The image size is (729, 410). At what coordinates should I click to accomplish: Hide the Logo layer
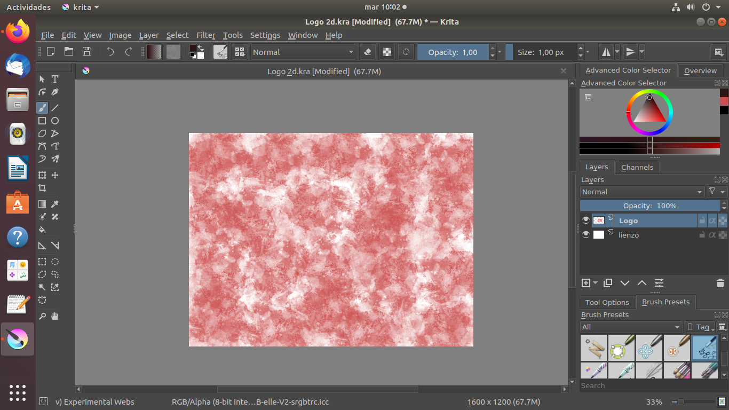pos(586,220)
